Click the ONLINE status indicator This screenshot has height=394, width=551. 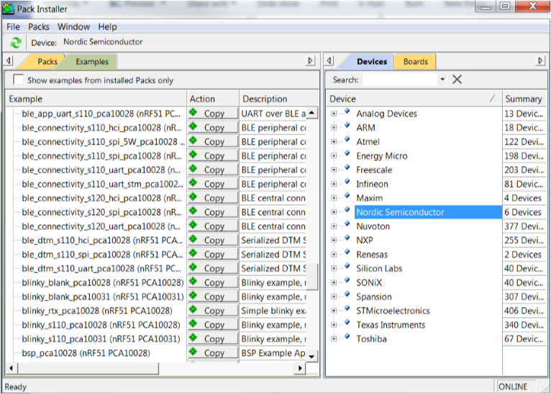pyautogui.click(x=513, y=386)
